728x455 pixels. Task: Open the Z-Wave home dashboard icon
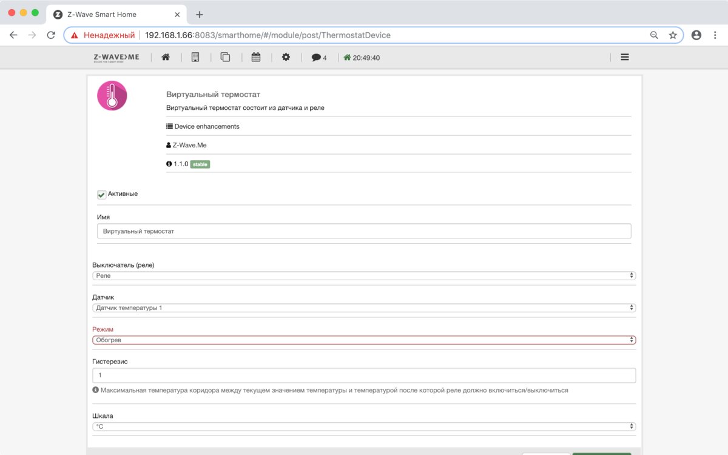pyautogui.click(x=165, y=57)
